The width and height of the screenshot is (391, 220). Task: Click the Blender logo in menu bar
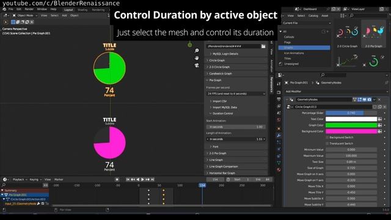tap(4, 9)
